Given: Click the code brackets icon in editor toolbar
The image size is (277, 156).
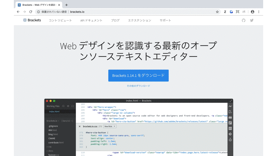Looking at the screenshot, I should [x=230, y=128].
